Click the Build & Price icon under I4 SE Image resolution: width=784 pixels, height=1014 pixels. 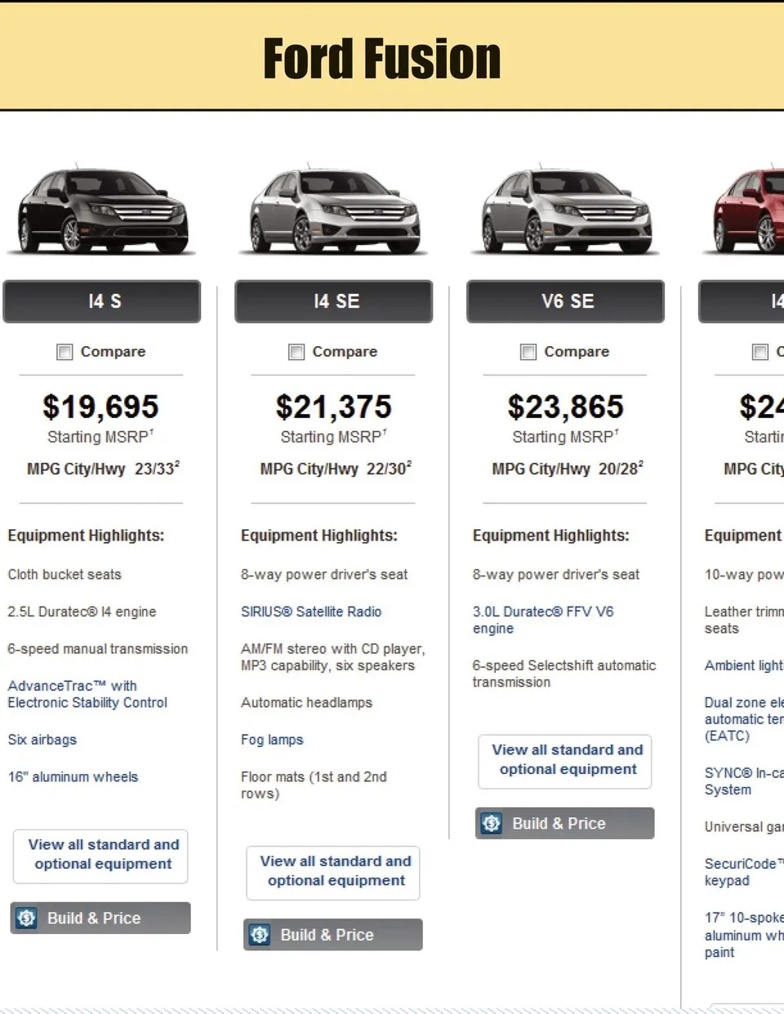pos(260,935)
